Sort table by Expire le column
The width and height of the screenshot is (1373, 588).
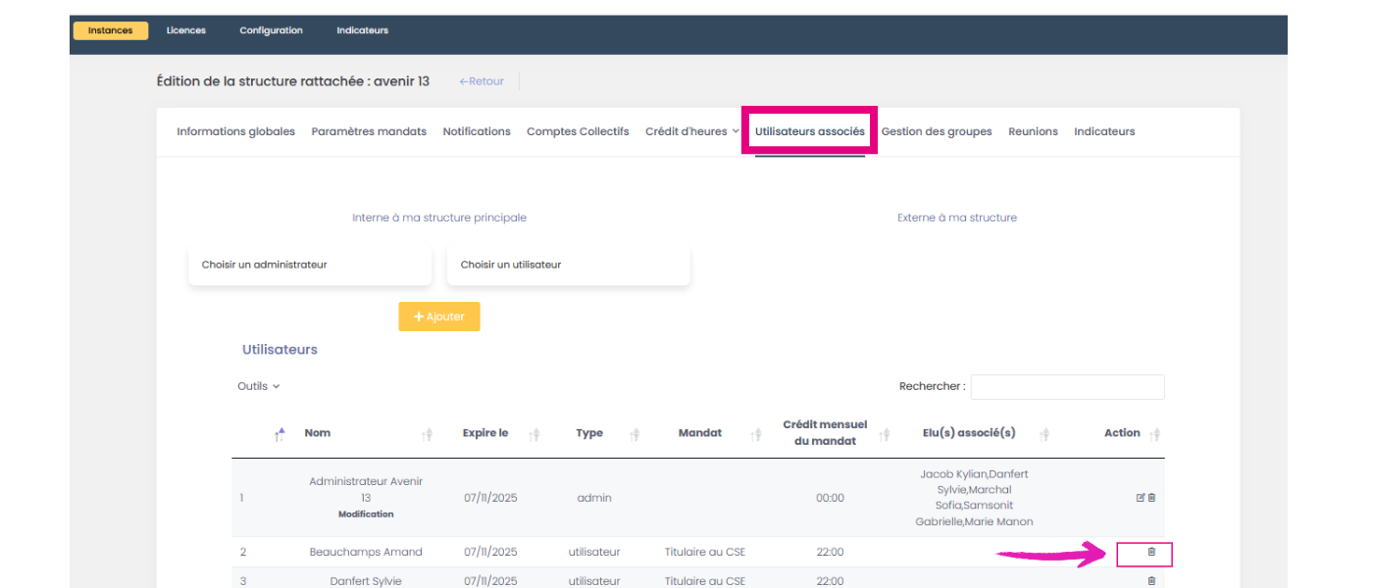534,434
